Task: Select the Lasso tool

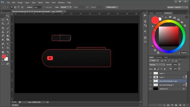Action: click(3, 20)
